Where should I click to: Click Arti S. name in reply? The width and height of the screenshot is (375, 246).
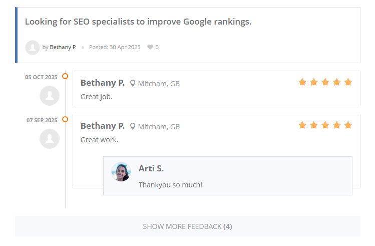click(x=151, y=168)
